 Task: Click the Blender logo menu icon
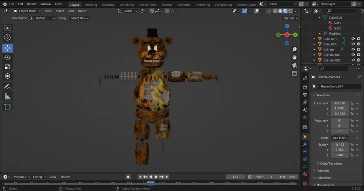coord(4,4)
